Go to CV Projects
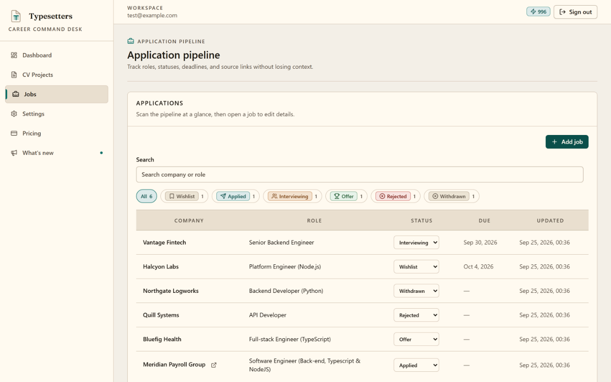 (57, 75)
